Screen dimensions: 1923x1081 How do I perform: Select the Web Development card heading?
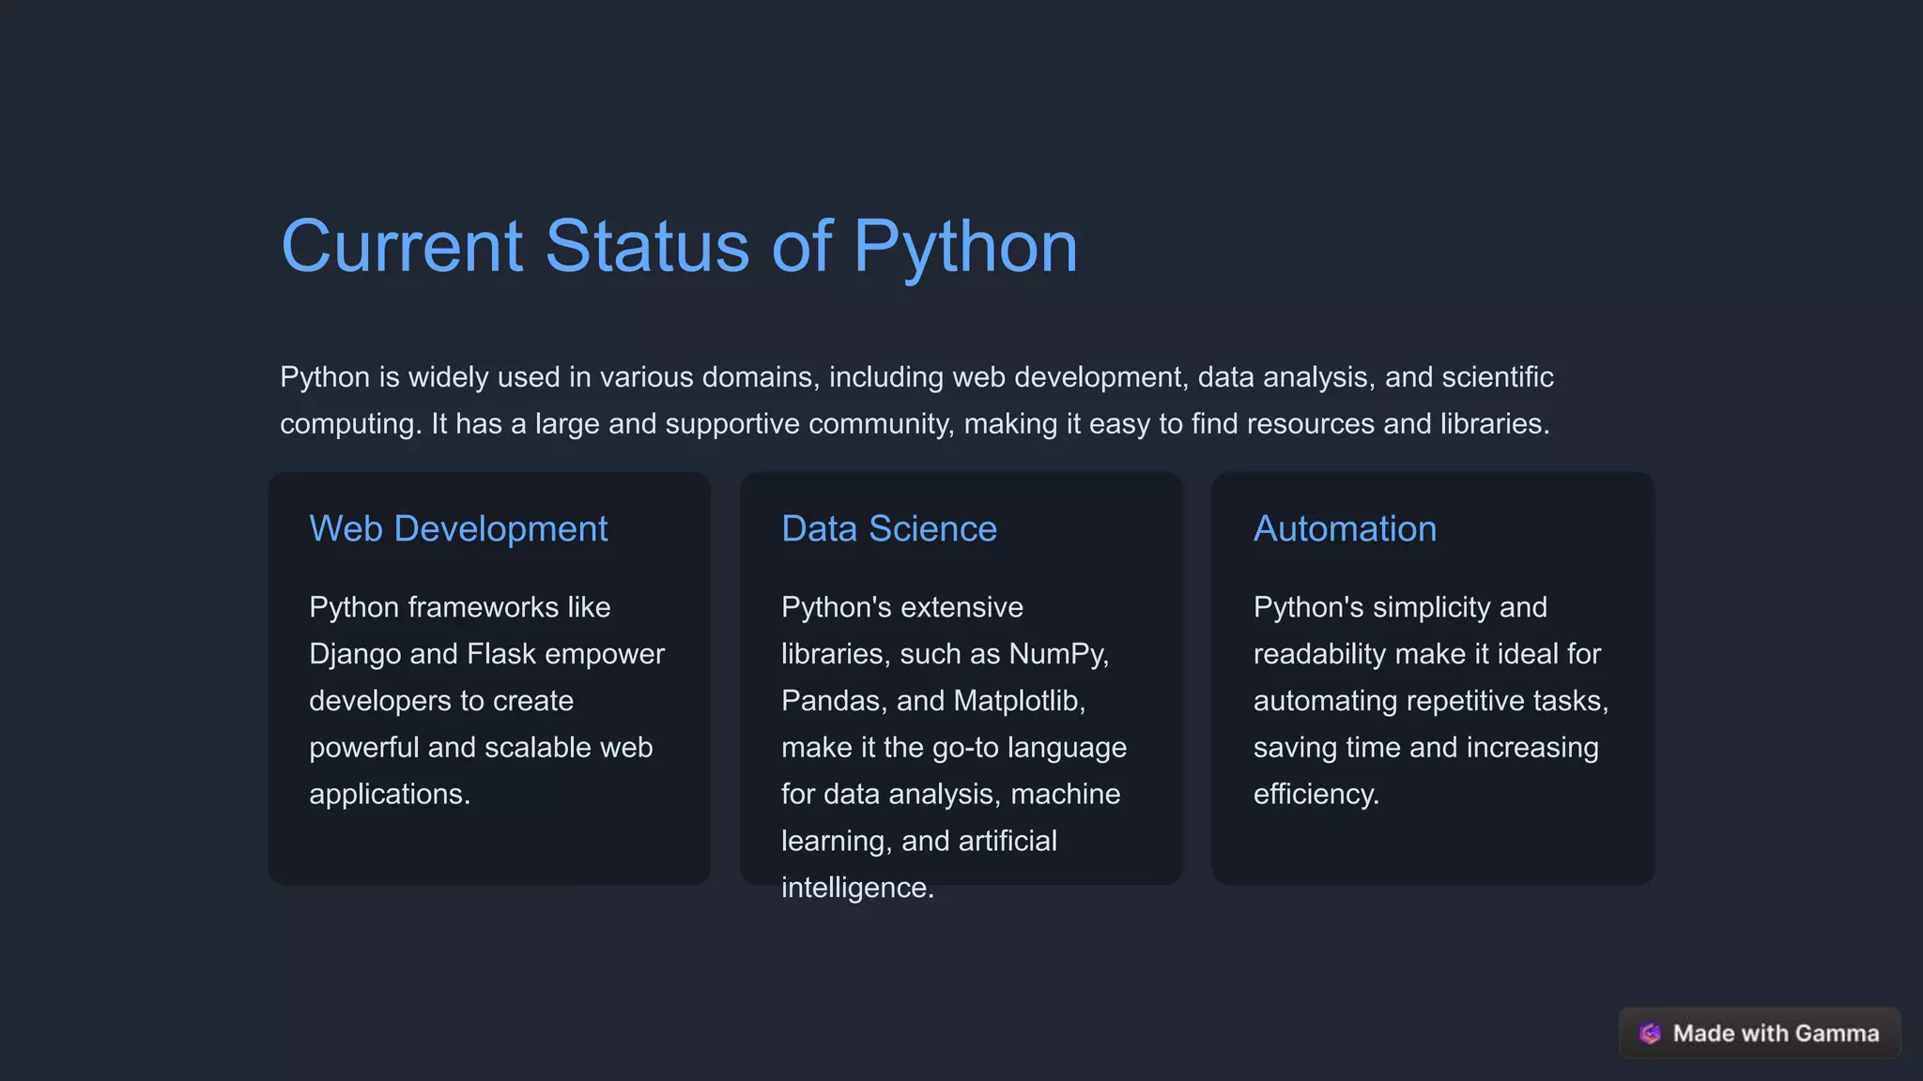(x=458, y=529)
